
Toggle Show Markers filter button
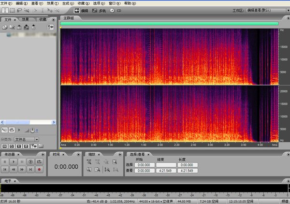pos(34,146)
